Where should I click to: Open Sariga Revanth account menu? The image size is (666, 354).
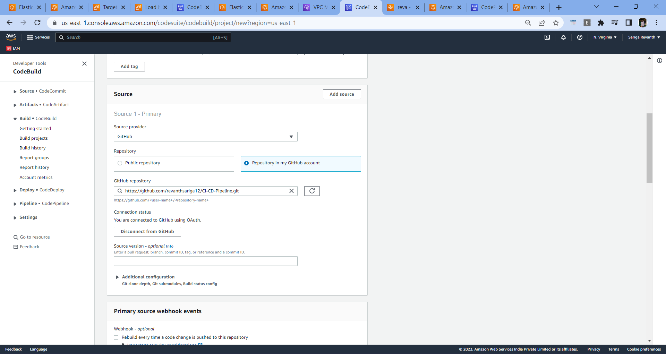[644, 37]
